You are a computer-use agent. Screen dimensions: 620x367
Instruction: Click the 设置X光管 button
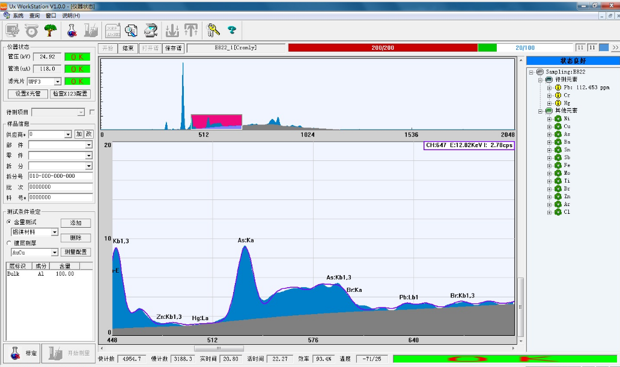pos(27,94)
